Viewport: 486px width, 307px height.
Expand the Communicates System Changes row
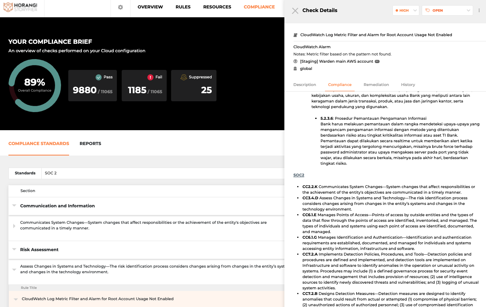(x=14, y=226)
